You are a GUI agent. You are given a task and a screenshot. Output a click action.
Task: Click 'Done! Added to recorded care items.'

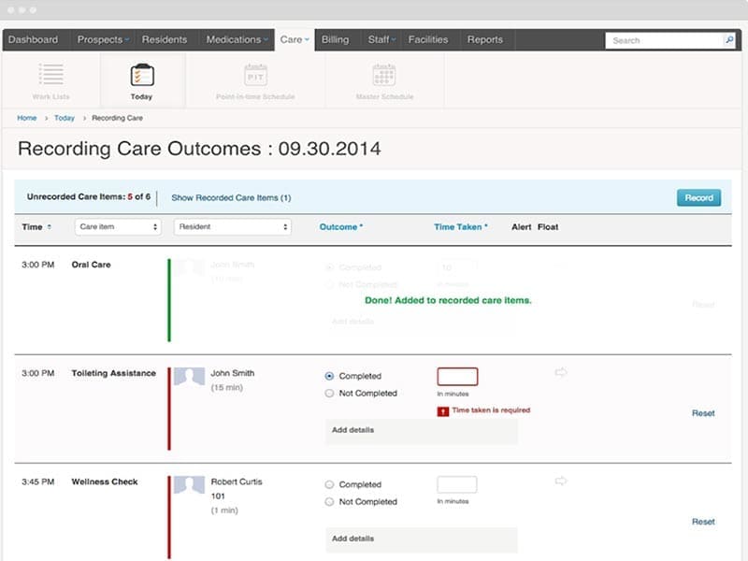tap(448, 300)
